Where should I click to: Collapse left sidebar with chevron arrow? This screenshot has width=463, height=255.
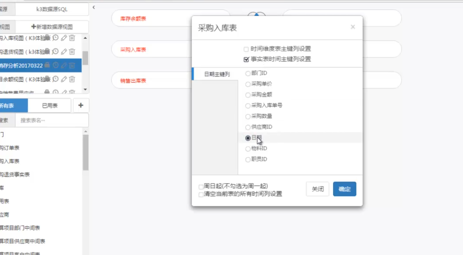coord(94,7)
